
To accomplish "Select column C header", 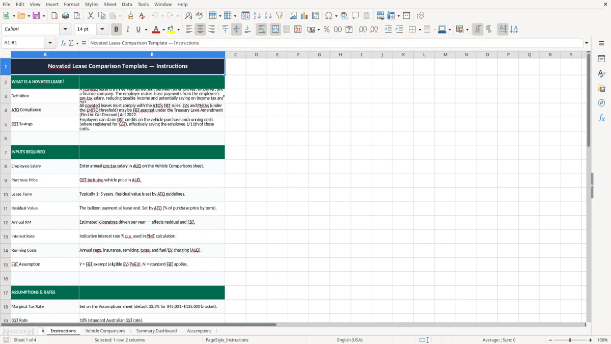I will point(235,55).
